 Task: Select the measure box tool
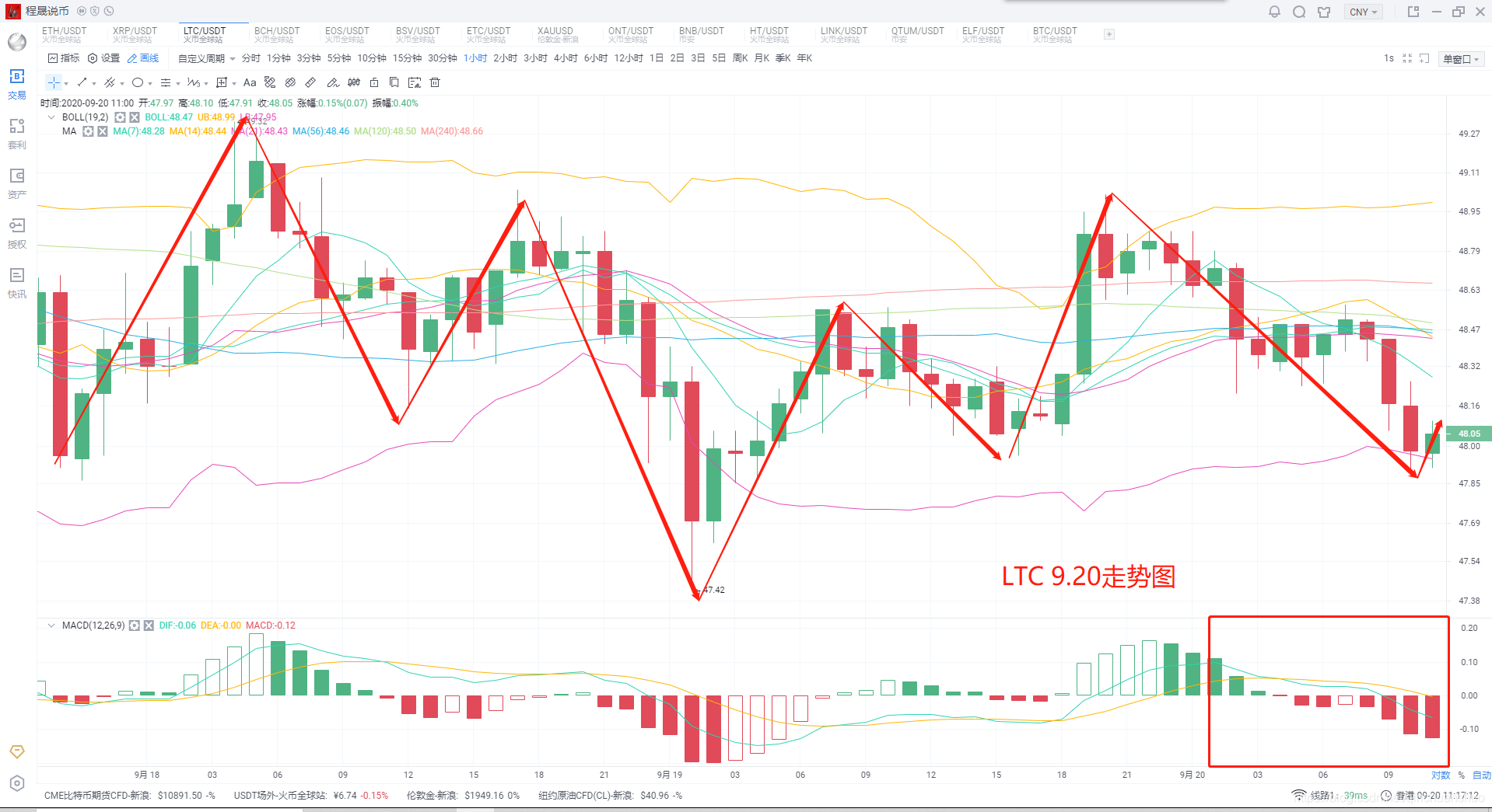222,82
